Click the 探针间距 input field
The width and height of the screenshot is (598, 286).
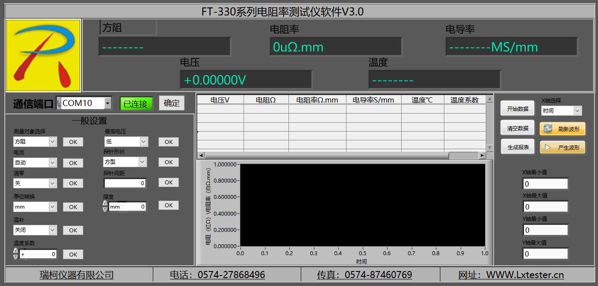[x=125, y=183]
